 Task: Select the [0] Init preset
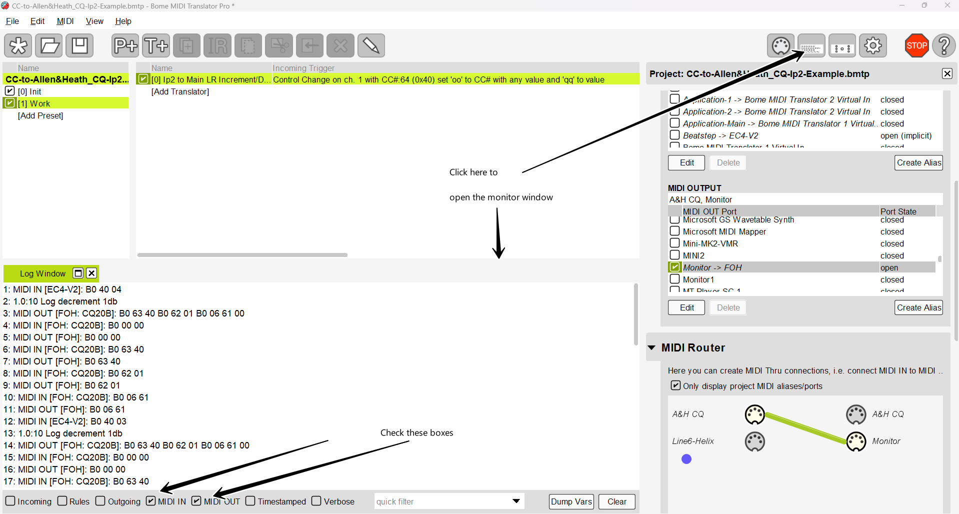point(30,91)
